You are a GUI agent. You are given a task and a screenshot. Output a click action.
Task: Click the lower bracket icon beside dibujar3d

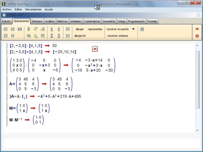coord(68,36)
